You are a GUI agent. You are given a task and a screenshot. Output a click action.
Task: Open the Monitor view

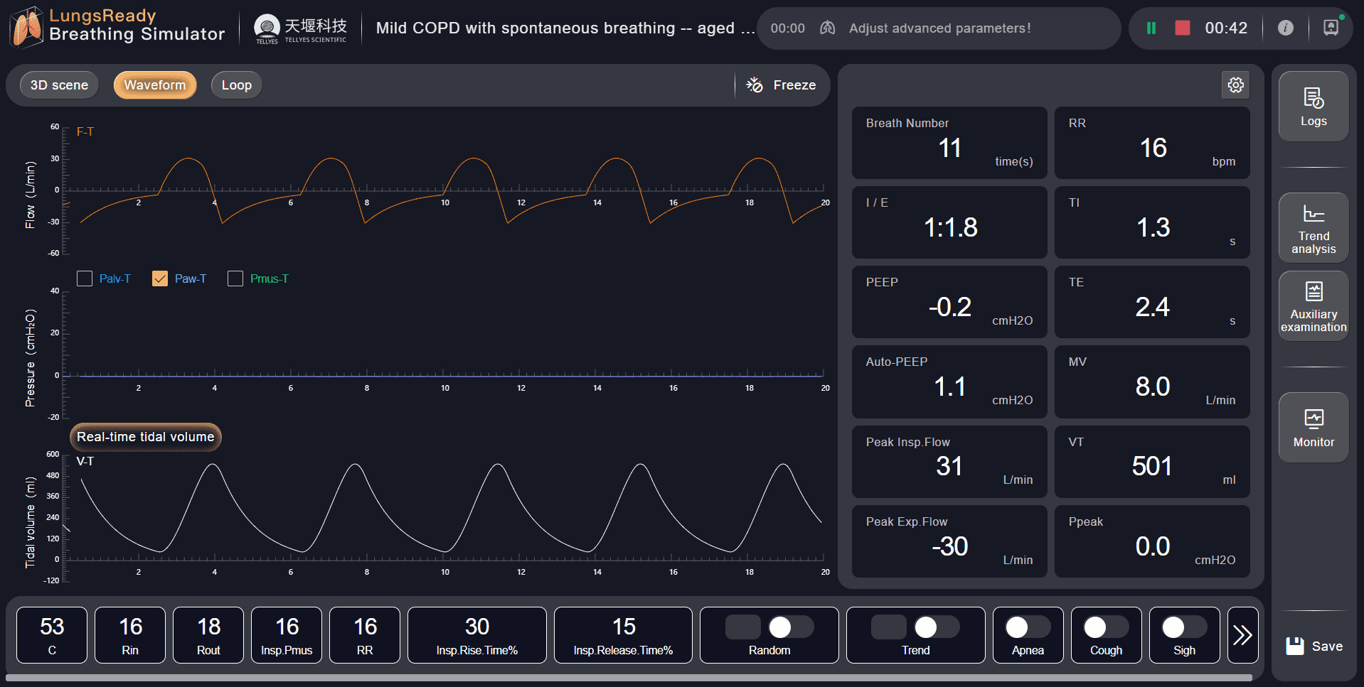click(1313, 427)
